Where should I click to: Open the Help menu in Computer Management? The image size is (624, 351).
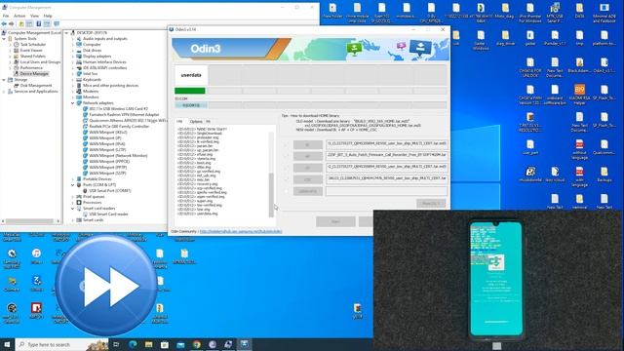(48, 16)
